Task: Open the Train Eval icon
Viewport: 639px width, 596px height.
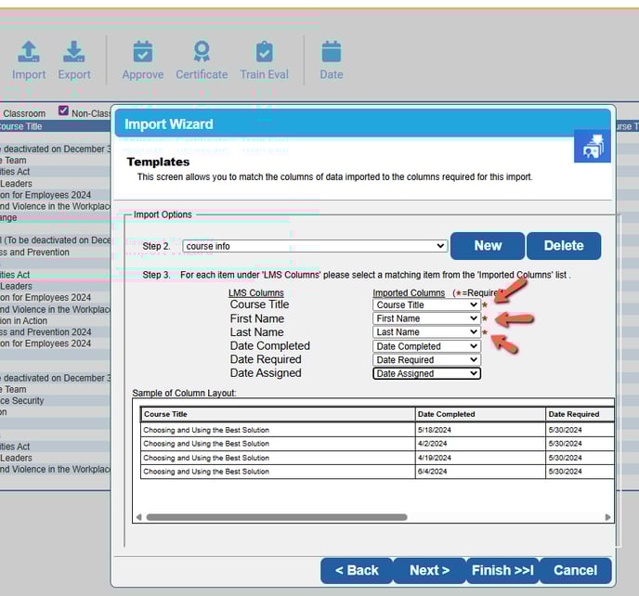Action: coord(264,53)
